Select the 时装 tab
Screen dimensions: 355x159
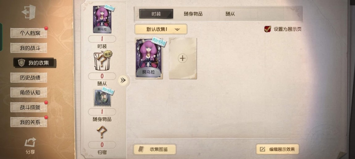(156, 14)
